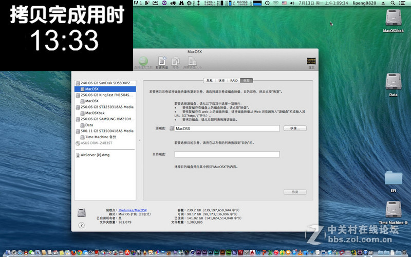Click the source disk field containing MacOSX
The width and height of the screenshot is (411, 257).
click(x=227, y=128)
